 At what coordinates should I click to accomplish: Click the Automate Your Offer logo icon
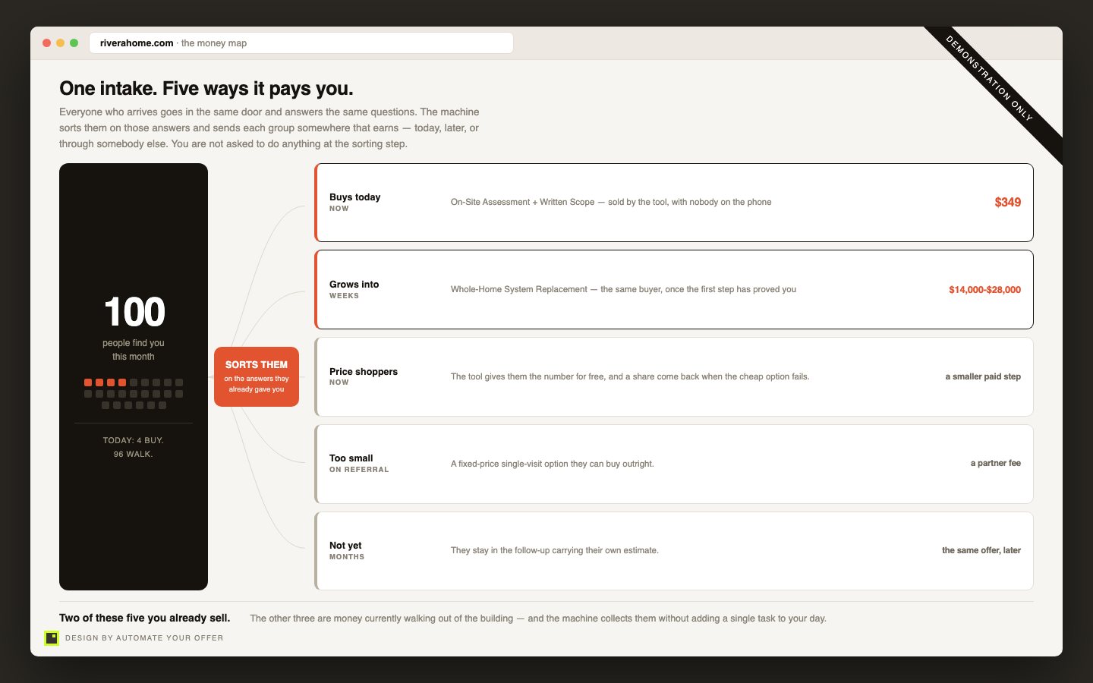click(52, 638)
